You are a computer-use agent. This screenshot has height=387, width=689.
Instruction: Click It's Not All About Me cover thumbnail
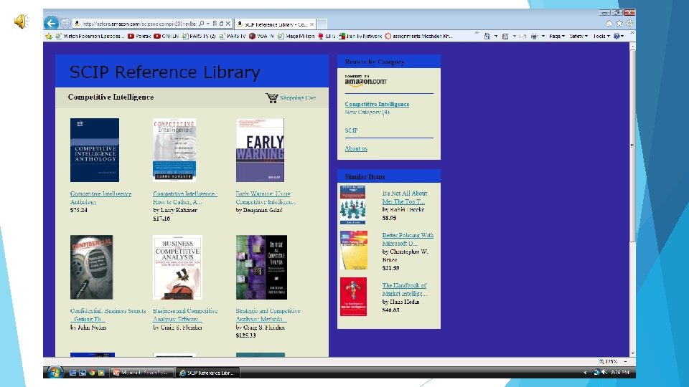[352, 205]
